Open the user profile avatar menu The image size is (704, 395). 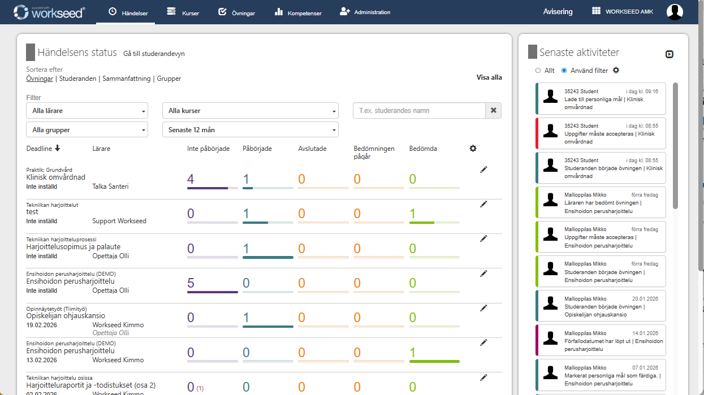tap(674, 12)
